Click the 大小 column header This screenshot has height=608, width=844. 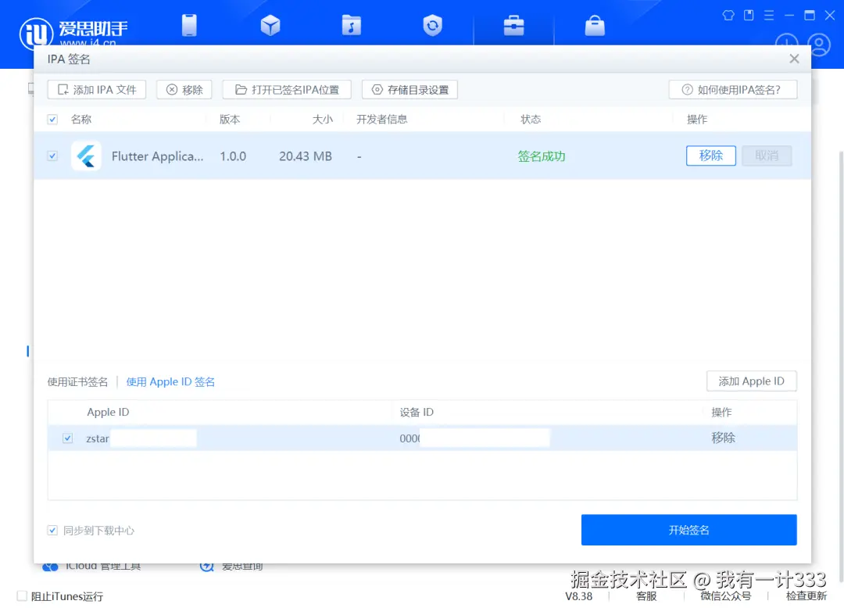click(x=323, y=120)
